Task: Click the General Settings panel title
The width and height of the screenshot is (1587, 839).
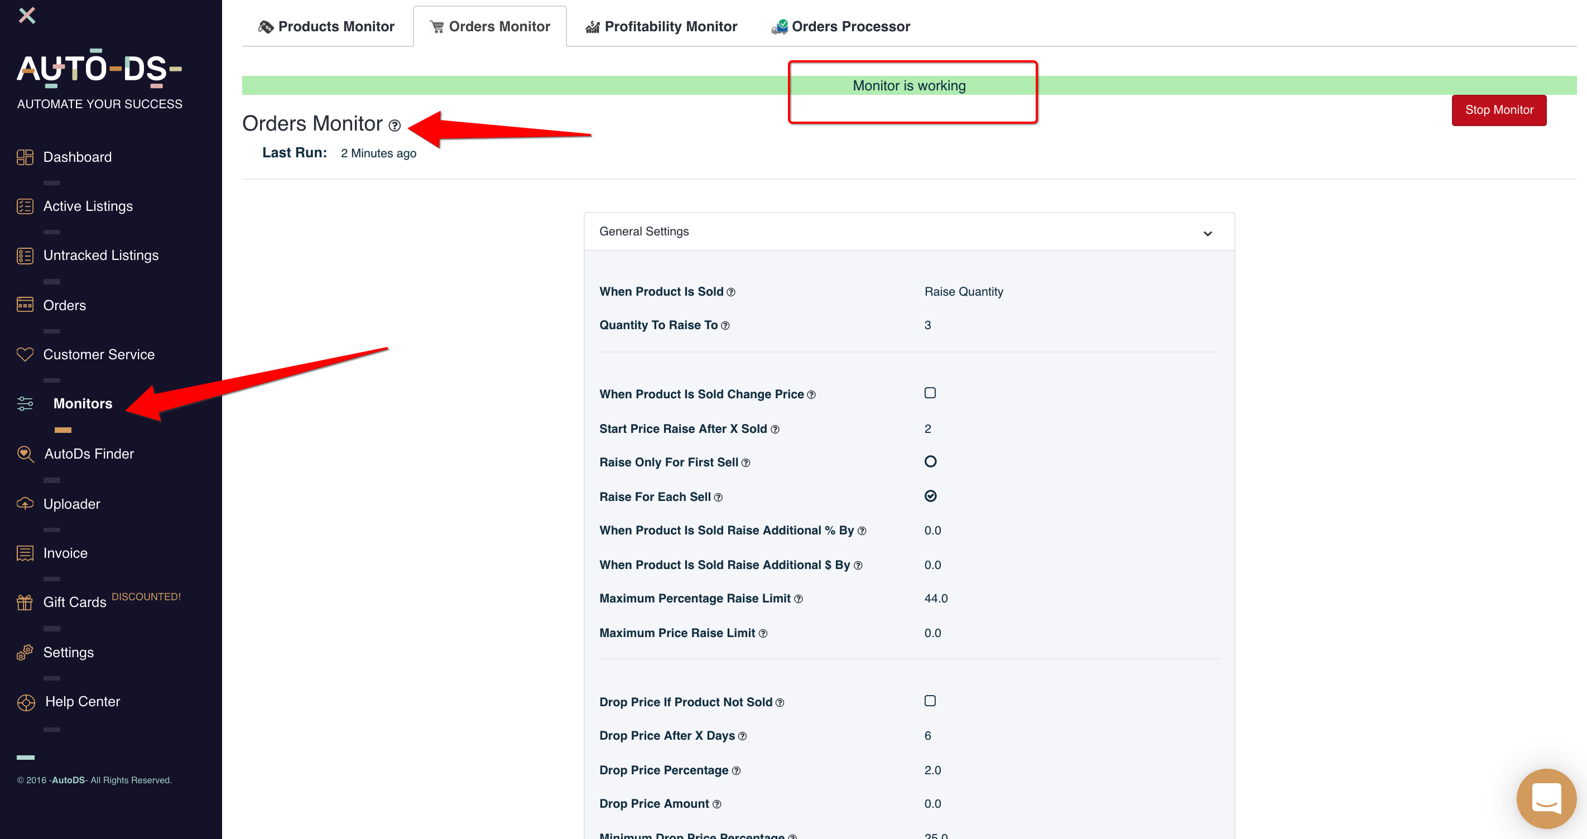Action: pyautogui.click(x=644, y=232)
